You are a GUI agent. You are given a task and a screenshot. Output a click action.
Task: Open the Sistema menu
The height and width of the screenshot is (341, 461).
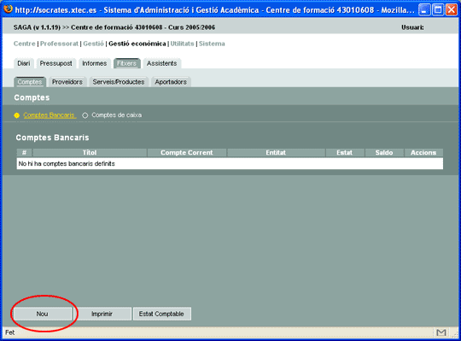[x=212, y=44]
